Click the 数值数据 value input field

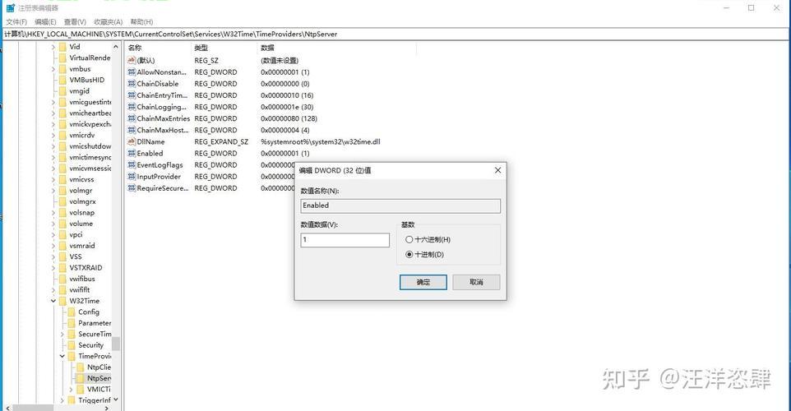345,240
